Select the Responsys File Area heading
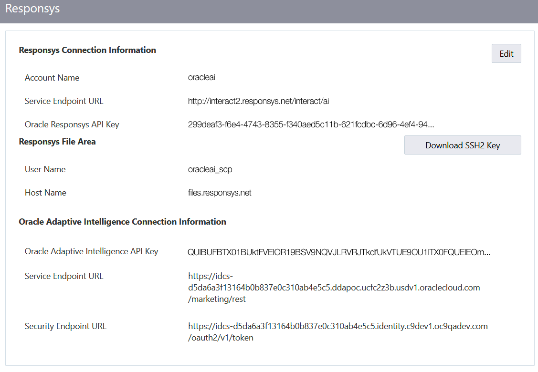Image resolution: width=538 pixels, height=372 pixels. (57, 142)
